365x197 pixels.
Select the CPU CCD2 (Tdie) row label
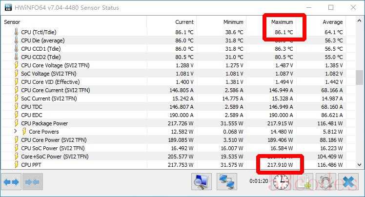point(41,57)
